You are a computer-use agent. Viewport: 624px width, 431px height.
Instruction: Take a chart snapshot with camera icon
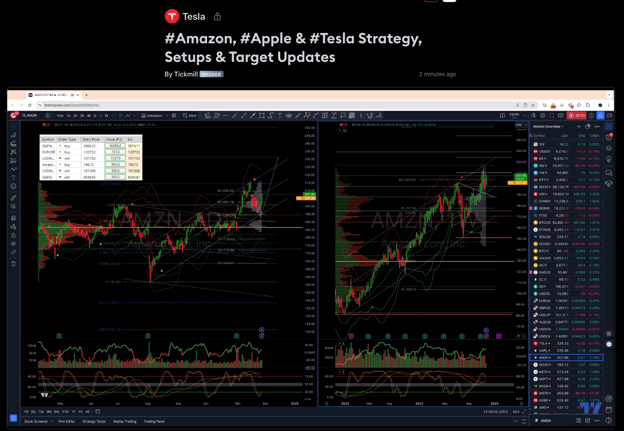coord(560,115)
